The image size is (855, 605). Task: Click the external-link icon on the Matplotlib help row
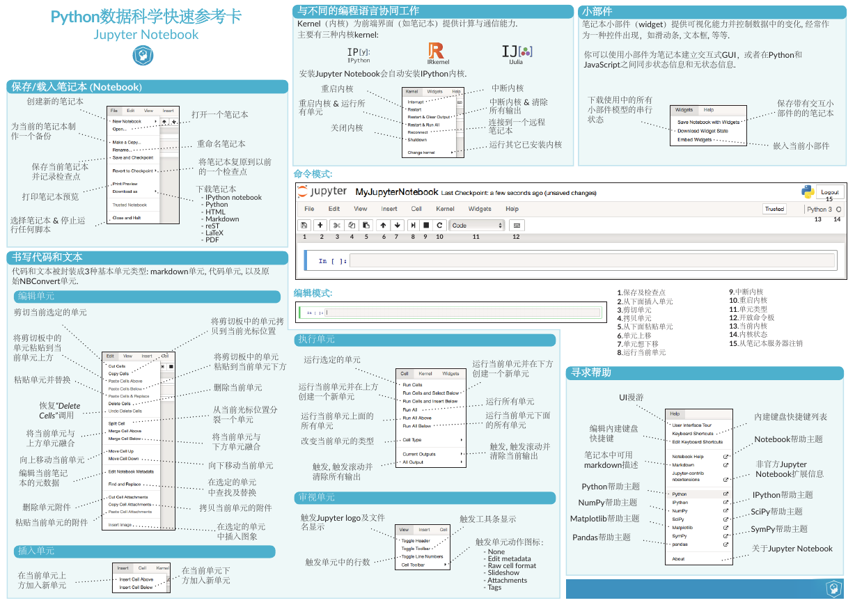pos(725,527)
